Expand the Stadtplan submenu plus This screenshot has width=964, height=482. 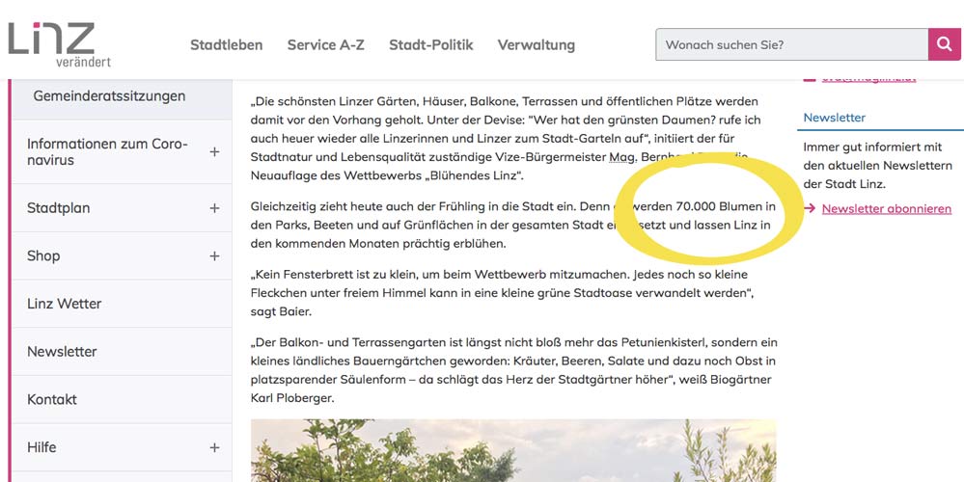(x=214, y=208)
